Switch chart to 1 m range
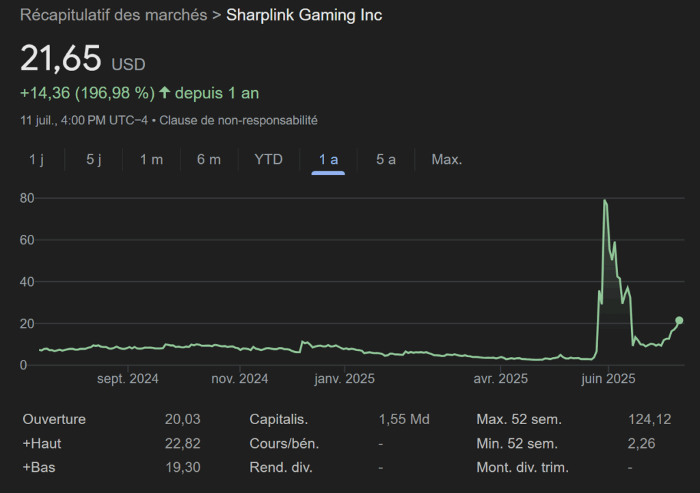 coord(151,160)
